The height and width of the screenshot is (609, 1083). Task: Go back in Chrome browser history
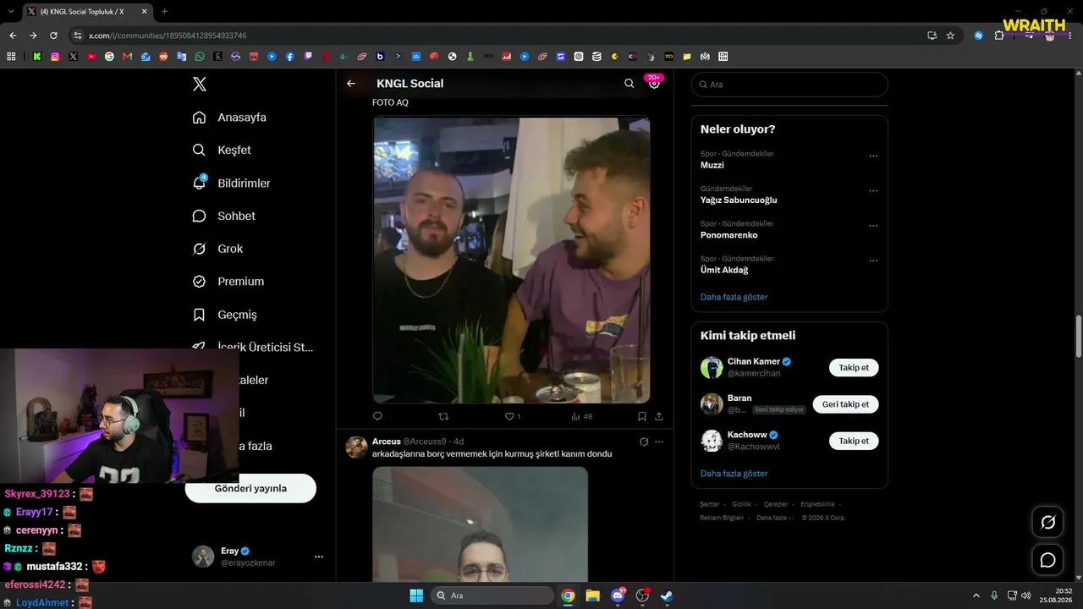pyautogui.click(x=13, y=36)
